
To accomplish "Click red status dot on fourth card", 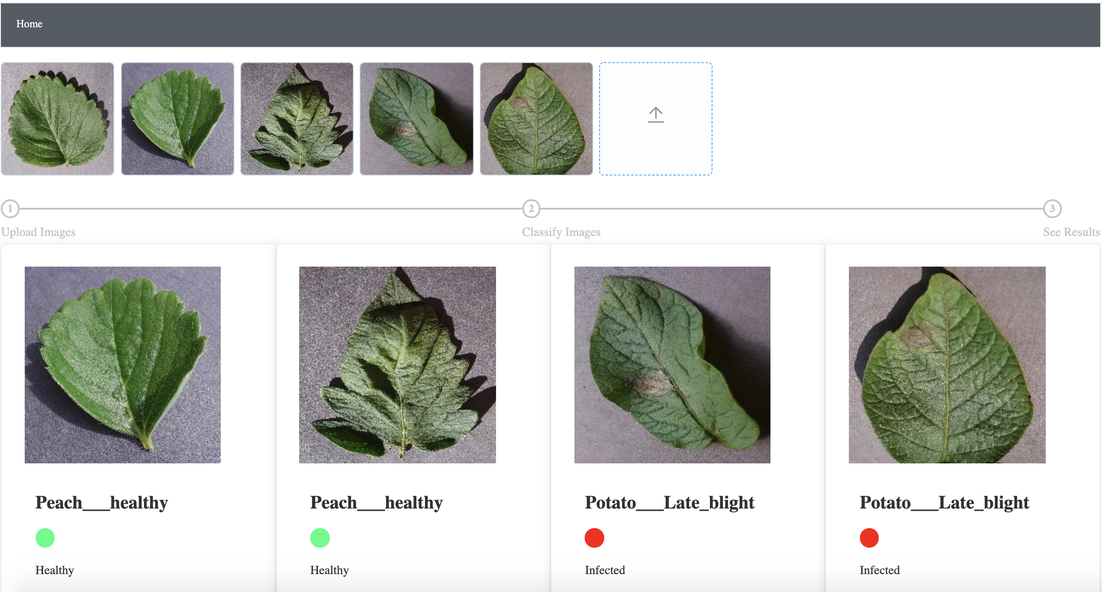I will pos(869,538).
